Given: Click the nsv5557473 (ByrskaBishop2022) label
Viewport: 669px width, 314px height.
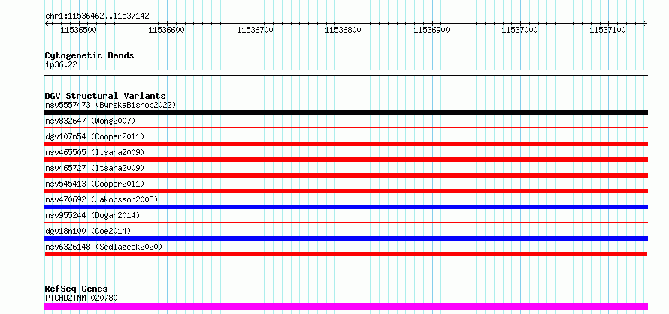Looking at the screenshot, I should click(x=110, y=105).
